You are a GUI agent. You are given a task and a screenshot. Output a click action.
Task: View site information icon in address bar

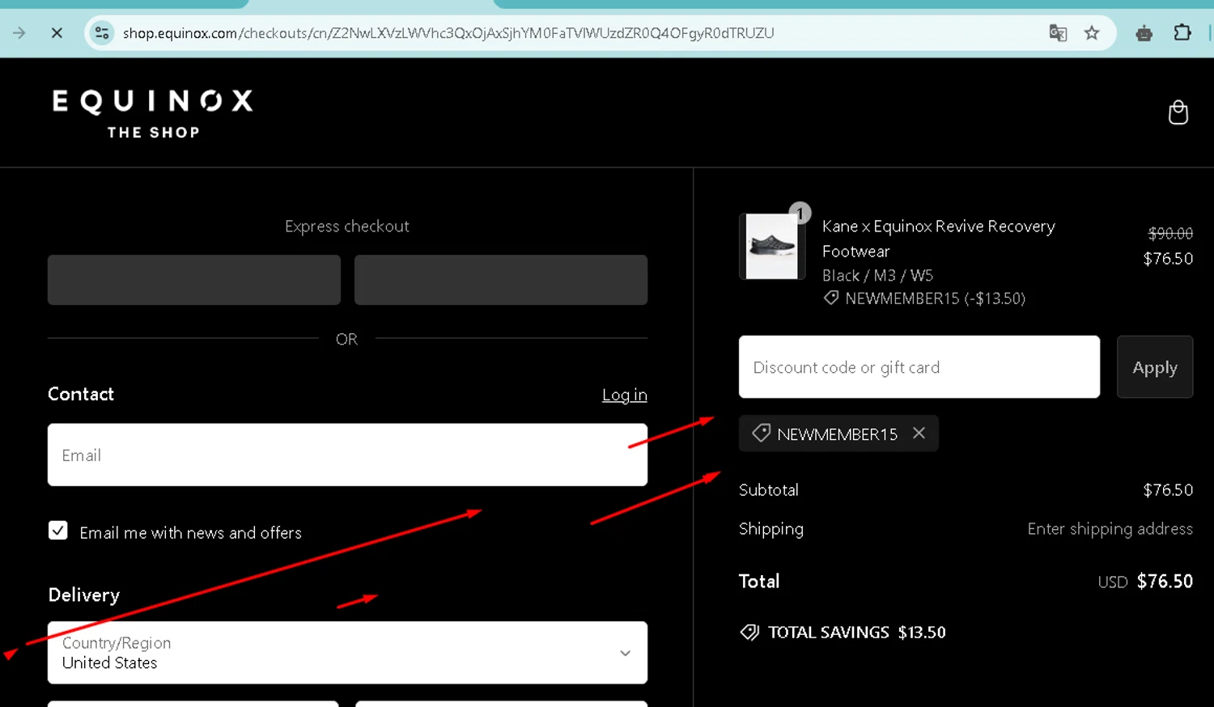tap(102, 33)
